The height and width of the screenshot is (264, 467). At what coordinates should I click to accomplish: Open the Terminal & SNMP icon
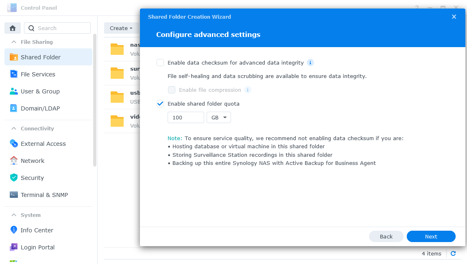pos(14,195)
